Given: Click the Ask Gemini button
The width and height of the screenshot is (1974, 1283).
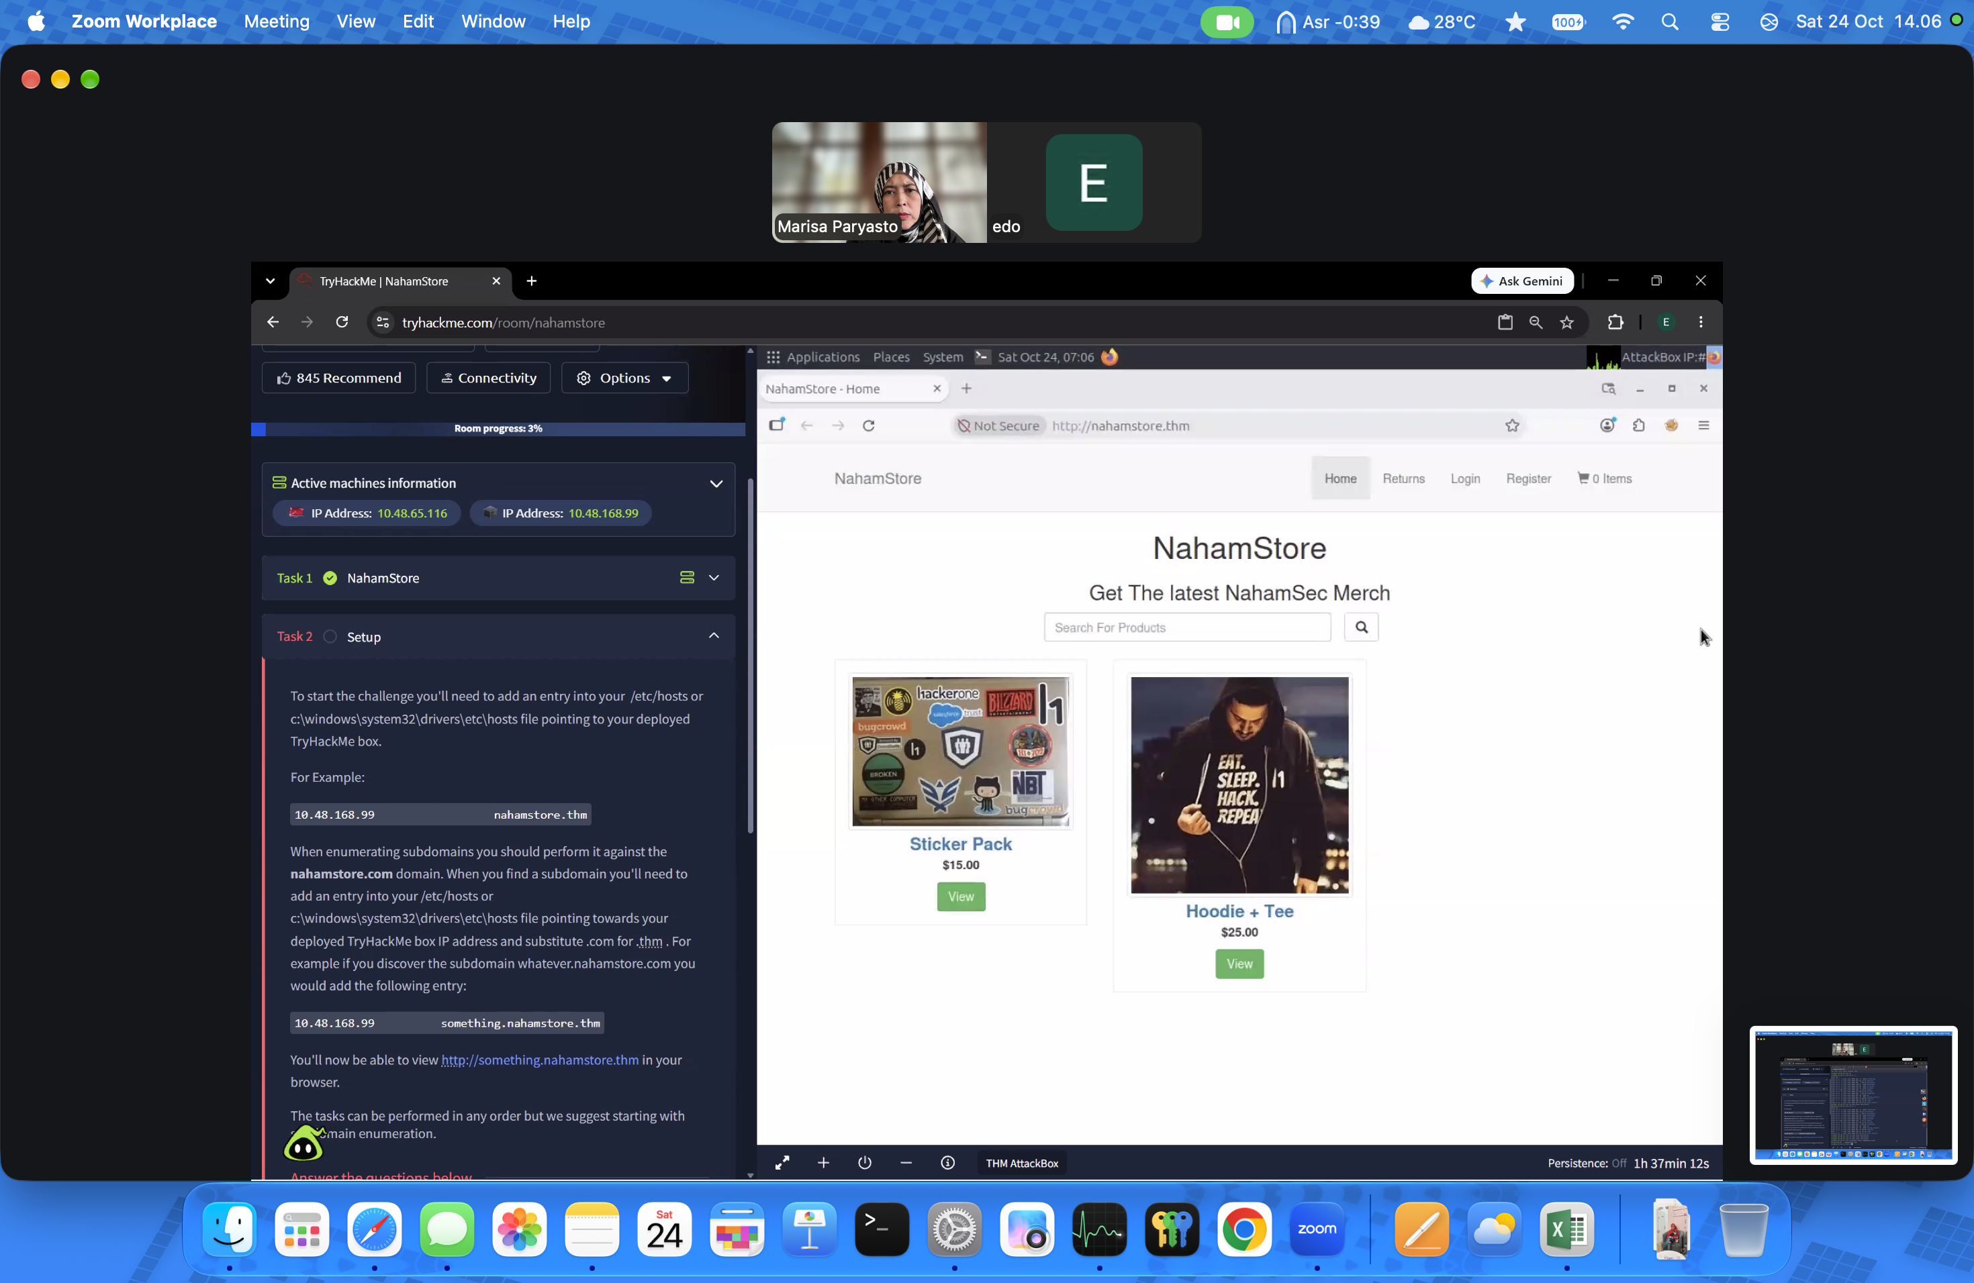Looking at the screenshot, I should pyautogui.click(x=1522, y=281).
